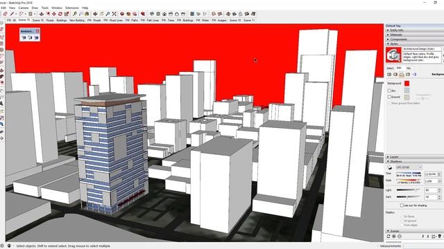This screenshot has width=444, height=249.
Task: Open the Window menu
Action: point(57,8)
